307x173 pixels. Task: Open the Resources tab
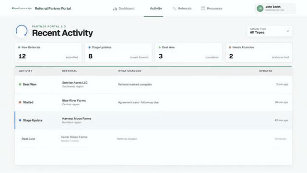coord(212,9)
